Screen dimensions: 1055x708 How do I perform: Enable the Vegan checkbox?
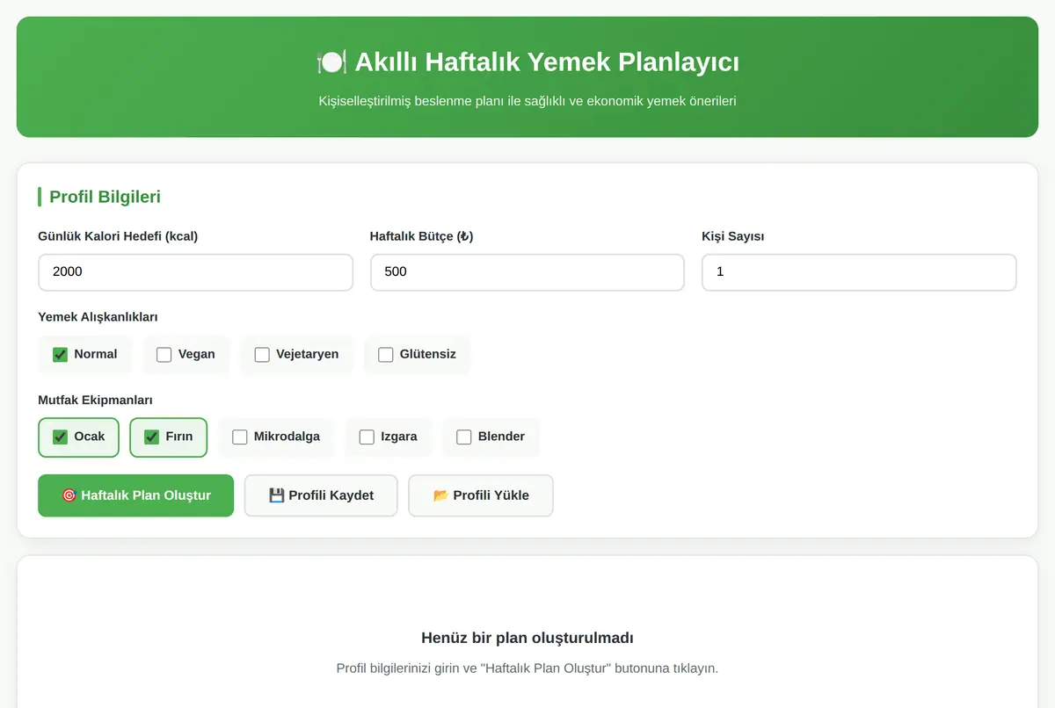[x=164, y=355]
